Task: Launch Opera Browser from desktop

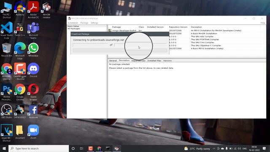Action: (33, 92)
